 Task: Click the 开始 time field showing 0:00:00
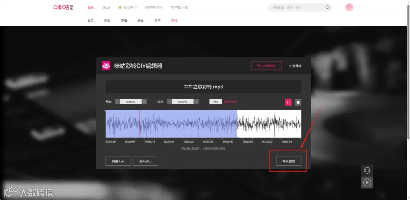pos(131,102)
